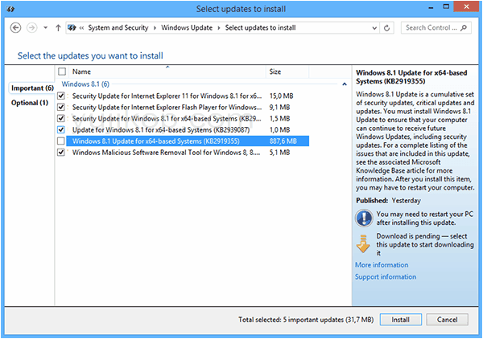Uncheck Security Update for Windows 8.1 x64

[61, 119]
